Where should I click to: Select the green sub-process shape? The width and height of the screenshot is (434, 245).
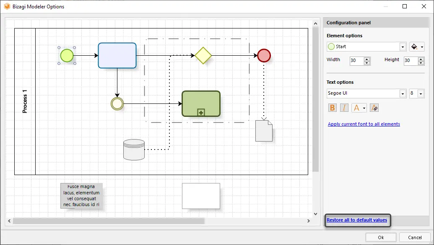[x=201, y=104]
